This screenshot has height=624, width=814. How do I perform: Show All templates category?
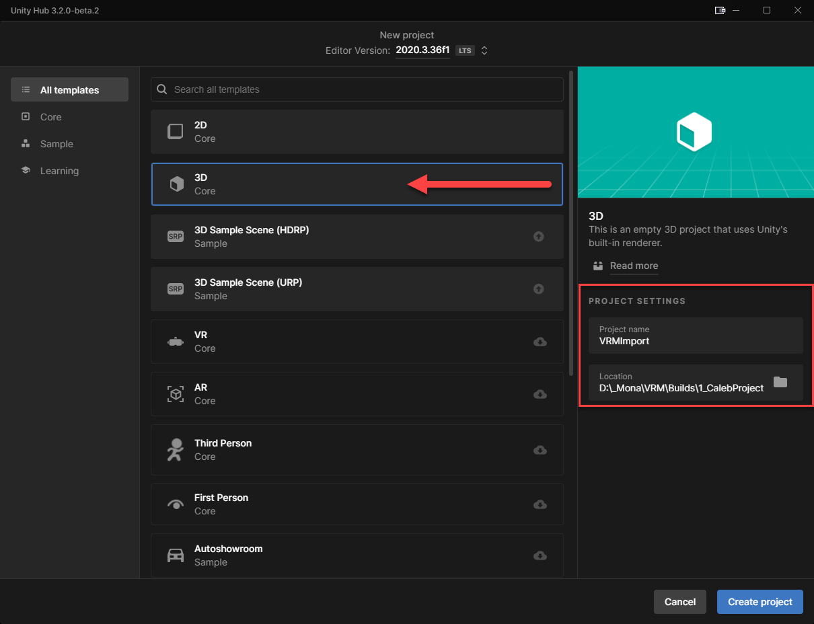(x=69, y=89)
